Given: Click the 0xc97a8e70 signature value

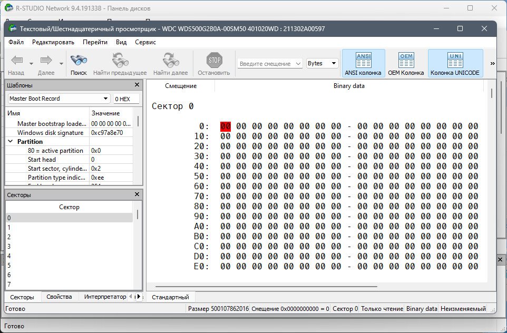Looking at the screenshot, I should (107, 133).
